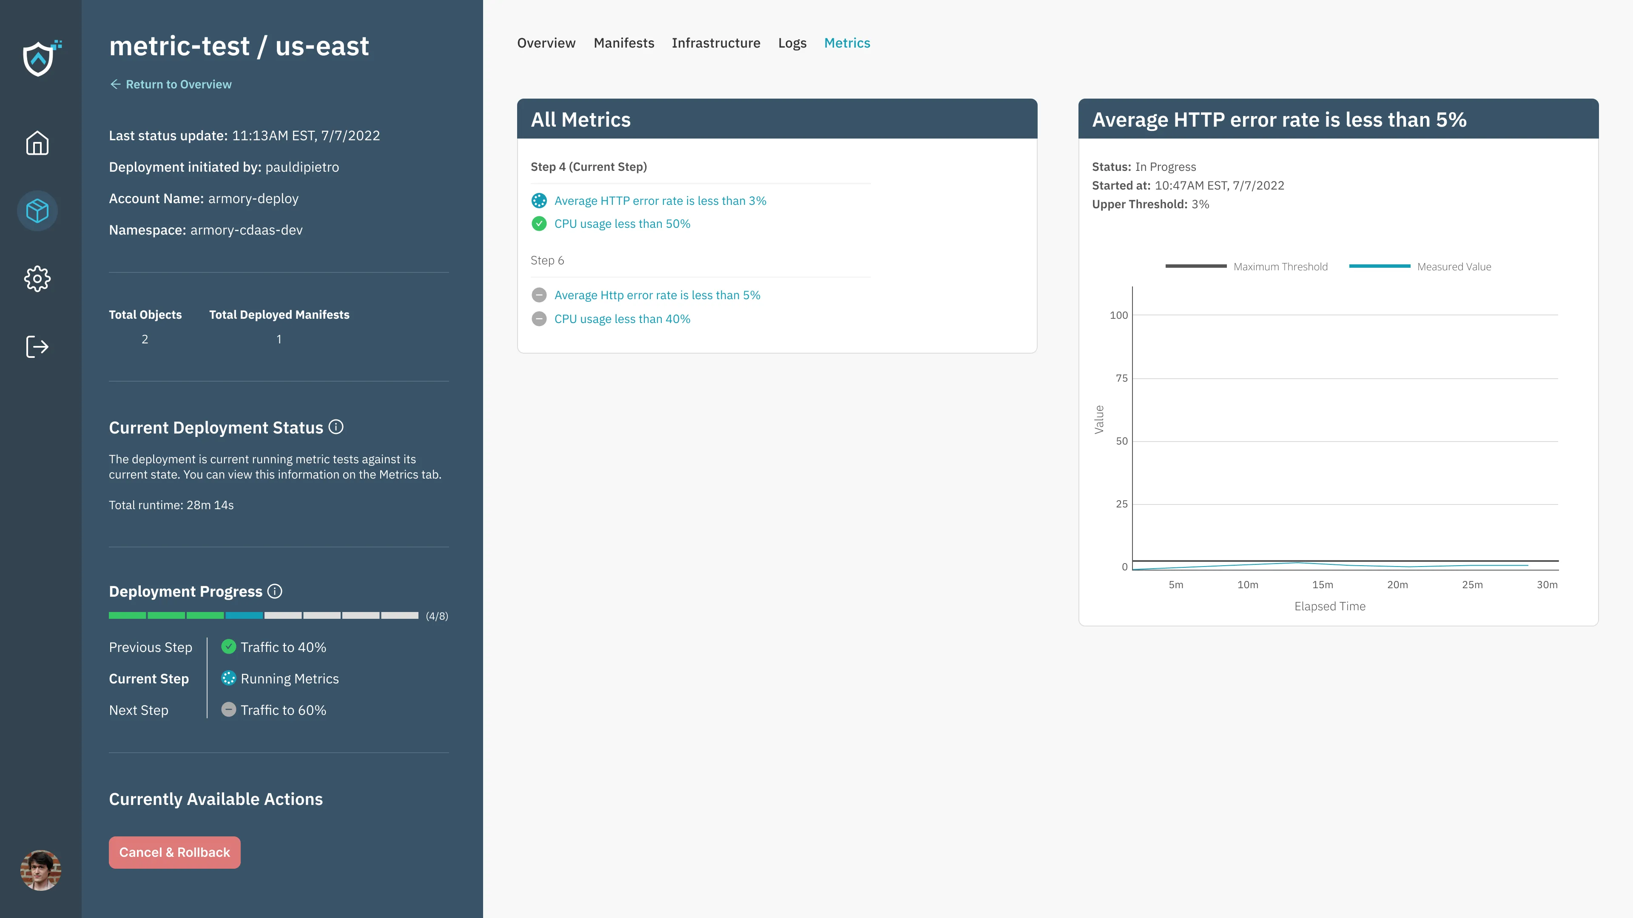Screen dimensions: 1633x918
Task: Switch to the Infrastructure tab
Action: point(716,42)
